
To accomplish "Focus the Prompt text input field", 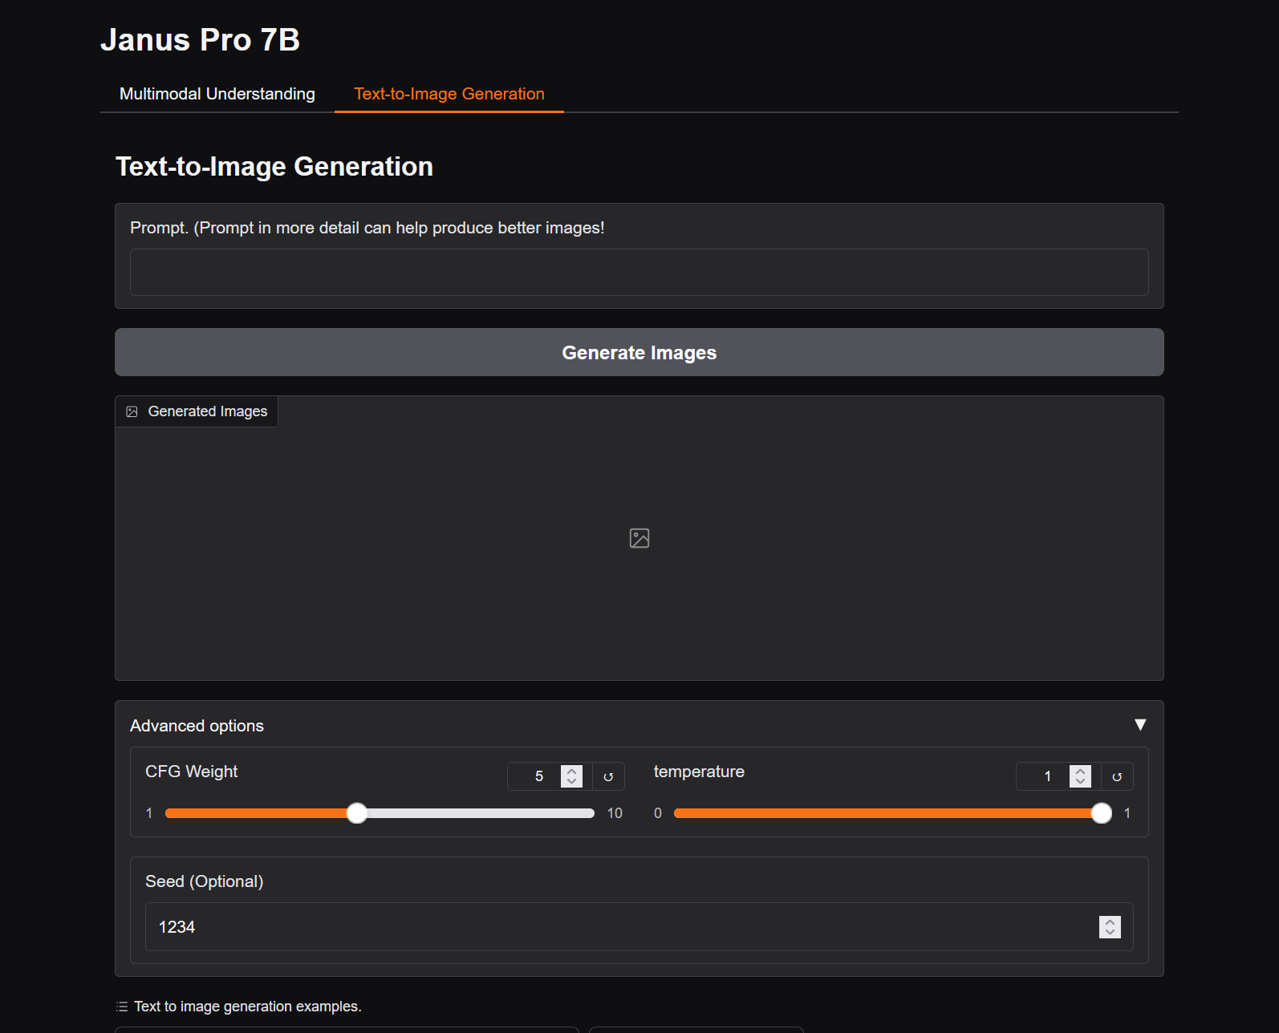I will [x=639, y=273].
